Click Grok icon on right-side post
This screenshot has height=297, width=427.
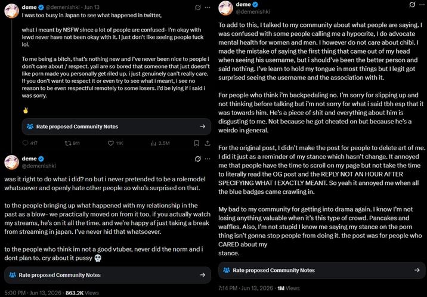click(412, 4)
